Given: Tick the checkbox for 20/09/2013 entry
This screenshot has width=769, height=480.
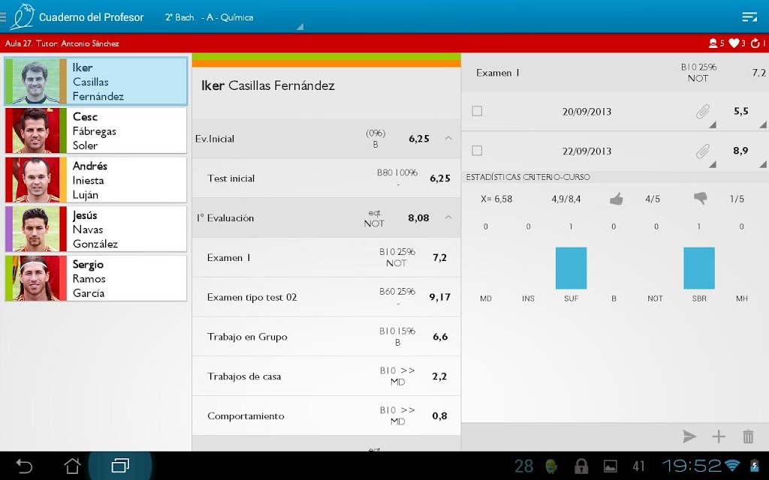Looking at the screenshot, I should coord(477,111).
